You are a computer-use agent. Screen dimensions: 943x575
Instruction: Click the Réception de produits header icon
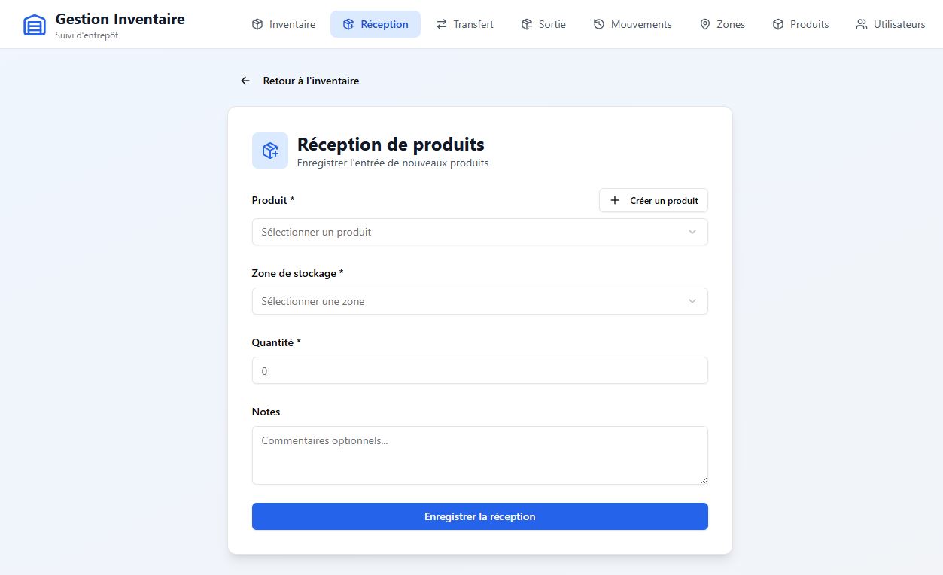click(270, 151)
